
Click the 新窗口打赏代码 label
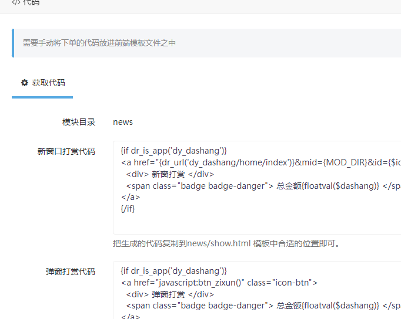click(66, 151)
